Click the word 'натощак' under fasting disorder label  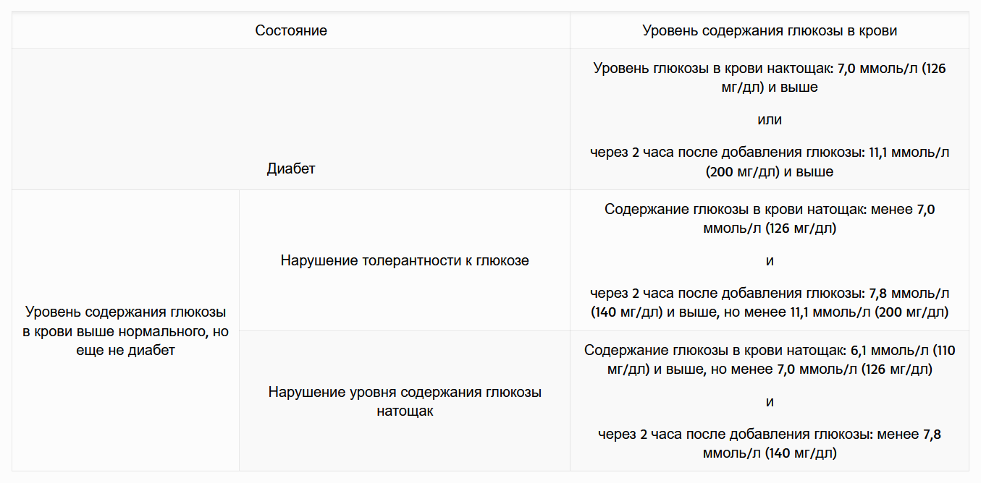pos(405,411)
